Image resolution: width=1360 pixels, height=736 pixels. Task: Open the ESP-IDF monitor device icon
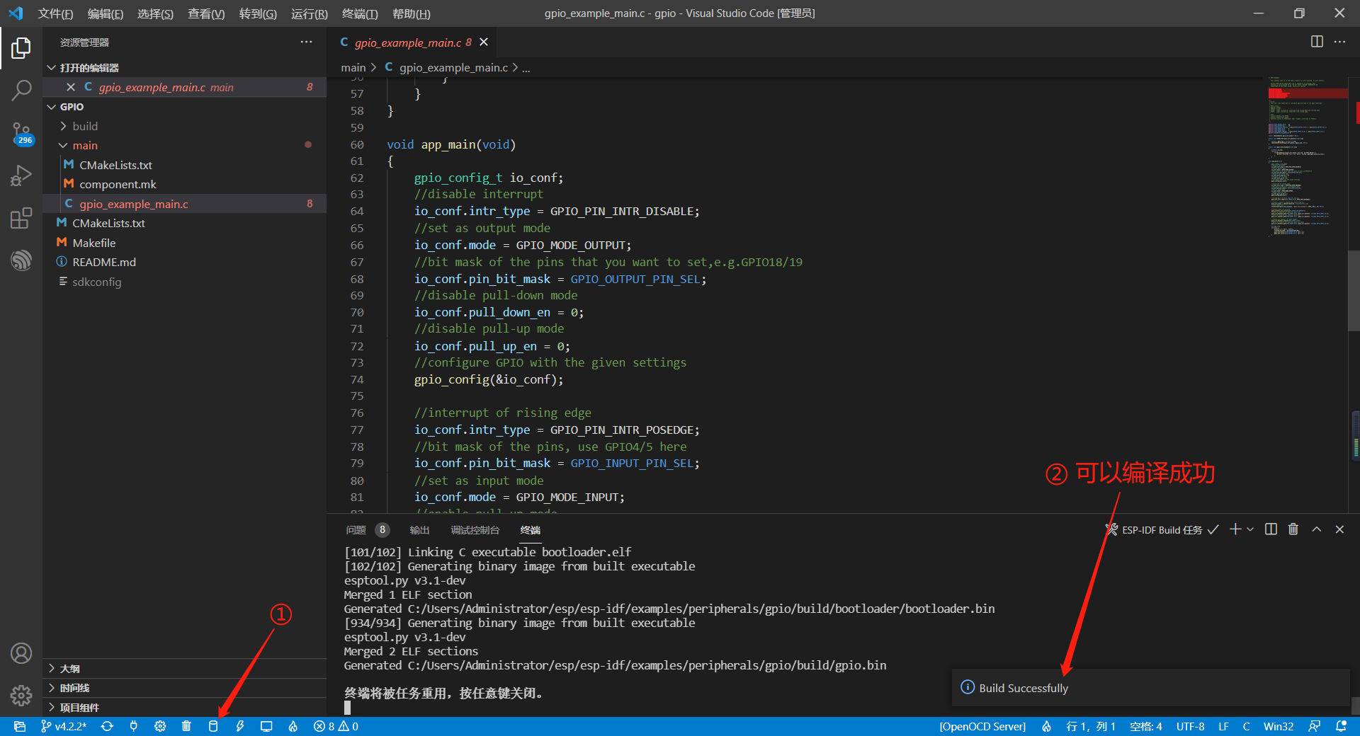pyautogui.click(x=266, y=726)
